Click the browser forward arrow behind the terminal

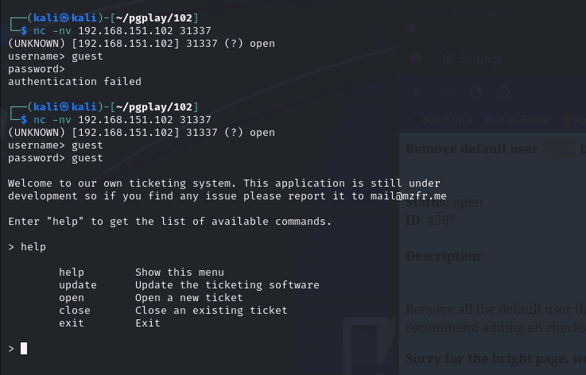pos(446,92)
